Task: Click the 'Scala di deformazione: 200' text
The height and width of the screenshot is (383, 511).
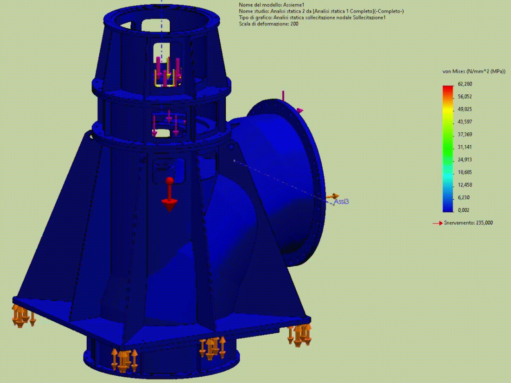Action: point(269,24)
